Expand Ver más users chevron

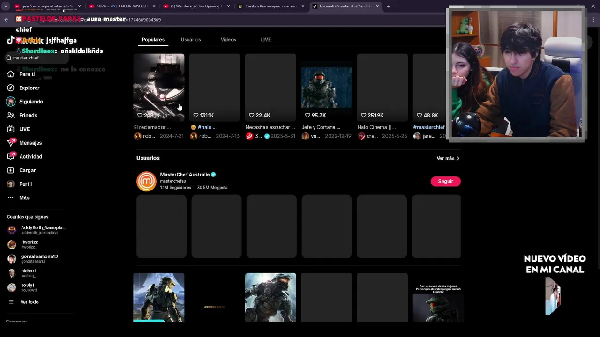458,158
